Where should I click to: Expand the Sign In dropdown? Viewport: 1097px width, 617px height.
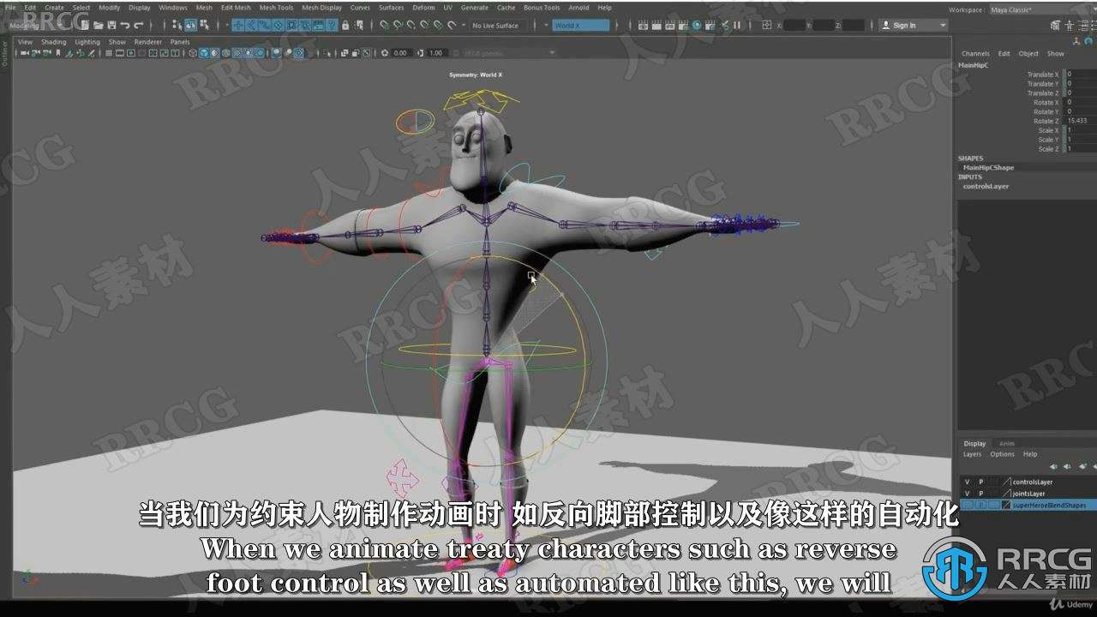point(943,25)
